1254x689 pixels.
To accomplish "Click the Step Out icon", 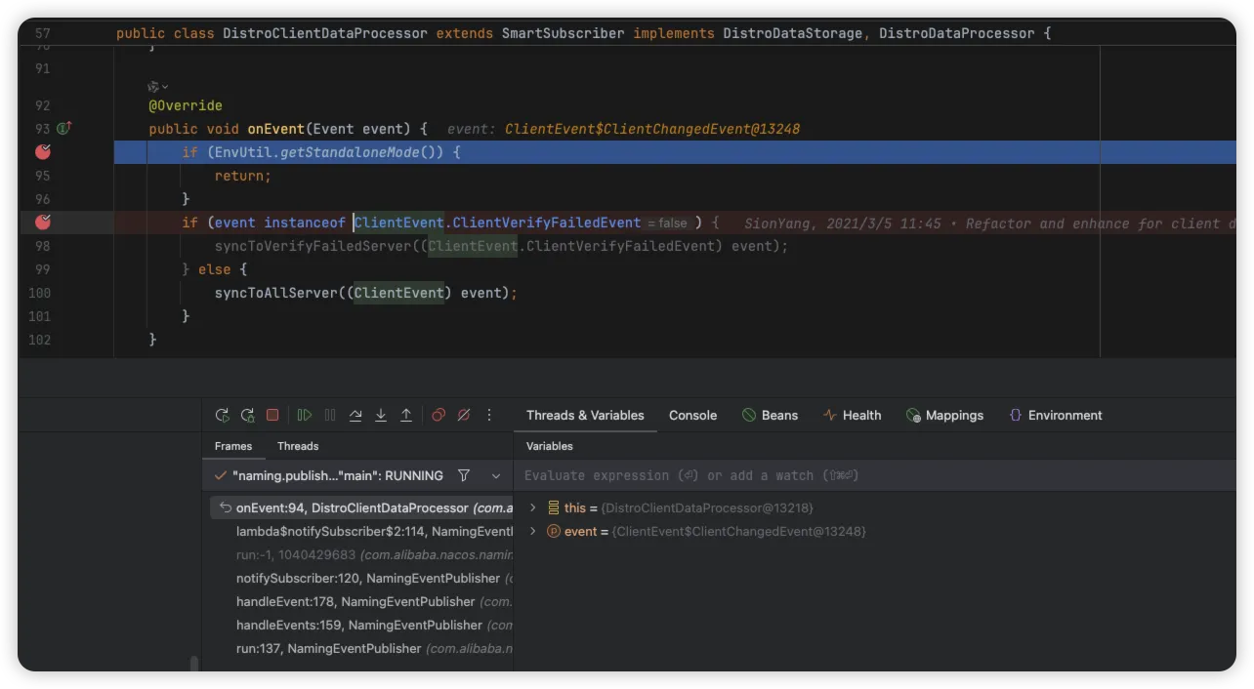I will tap(406, 415).
